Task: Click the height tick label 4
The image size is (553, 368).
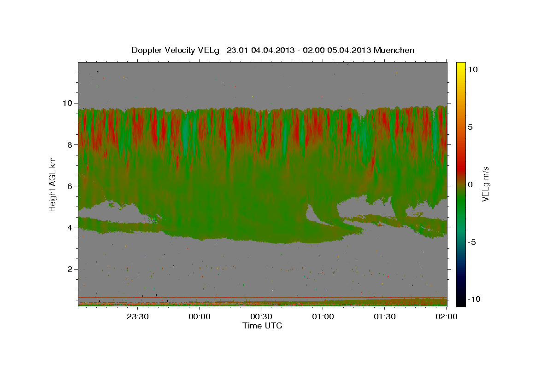Action: click(71, 228)
